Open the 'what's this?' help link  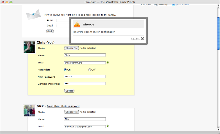click(183, 5)
